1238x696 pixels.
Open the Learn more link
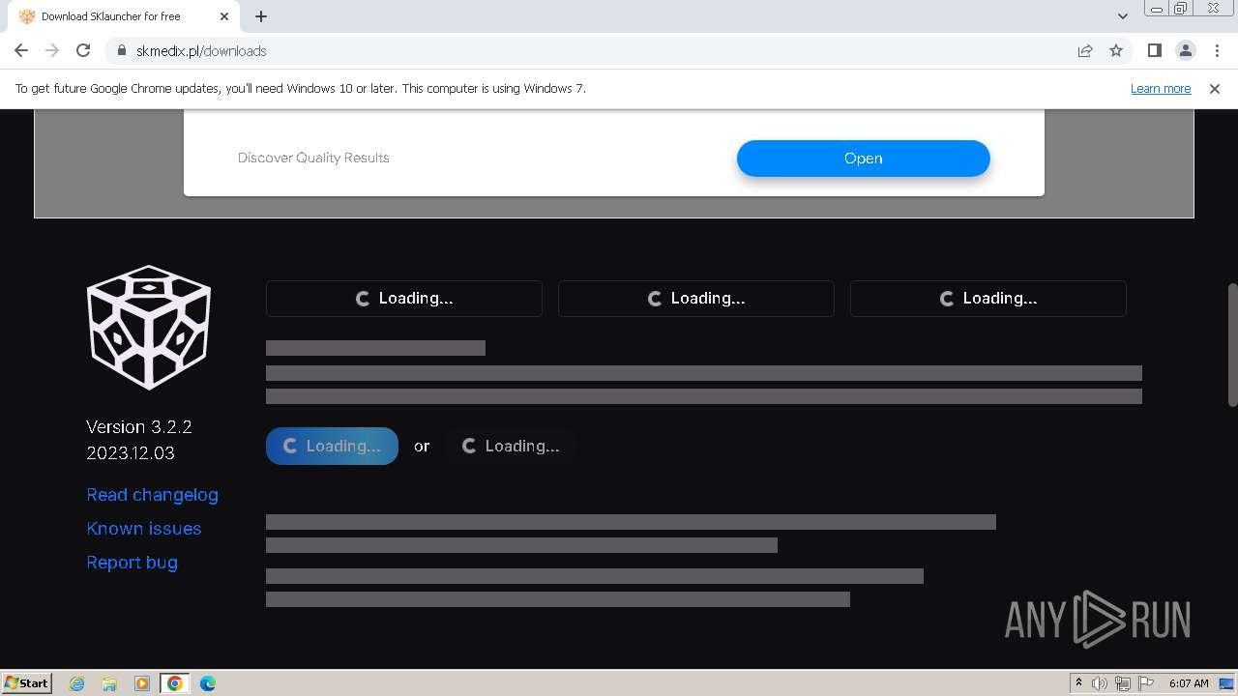(x=1161, y=88)
